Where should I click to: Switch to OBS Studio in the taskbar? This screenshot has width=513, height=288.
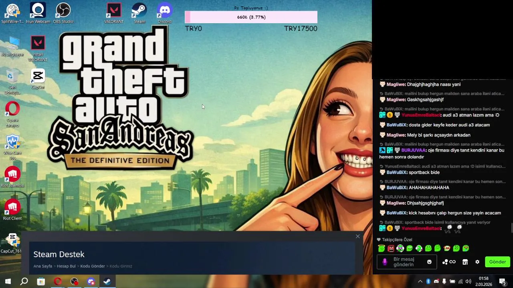[x=75, y=282]
